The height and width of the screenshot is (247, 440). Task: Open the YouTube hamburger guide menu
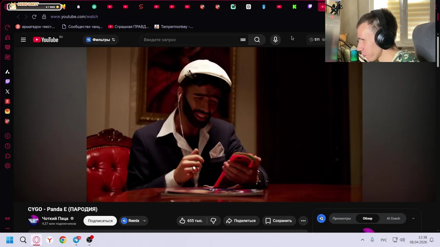pos(23,40)
